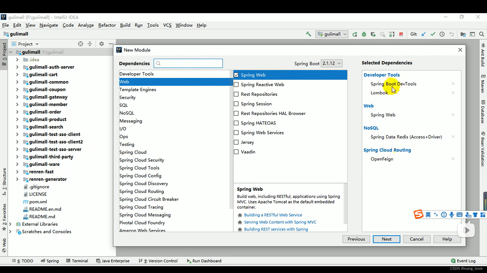Screen dimensions: 487x273
Task: Open Favorites tool window
Action: 4,217
